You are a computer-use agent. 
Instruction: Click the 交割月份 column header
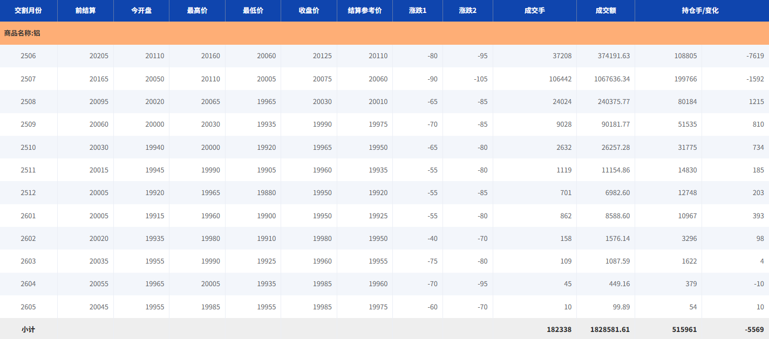click(28, 11)
